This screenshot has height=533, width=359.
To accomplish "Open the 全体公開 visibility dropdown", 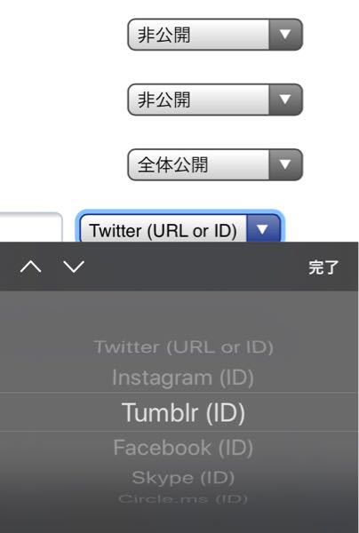I will pos(215,164).
